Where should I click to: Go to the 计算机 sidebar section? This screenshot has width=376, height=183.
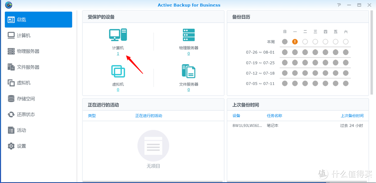pyautogui.click(x=38, y=36)
